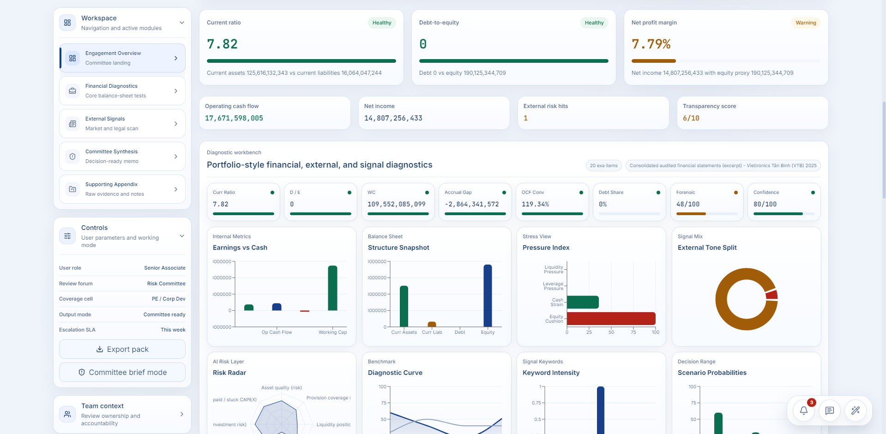
Task: Click the 20 exa items chip
Action: point(603,166)
